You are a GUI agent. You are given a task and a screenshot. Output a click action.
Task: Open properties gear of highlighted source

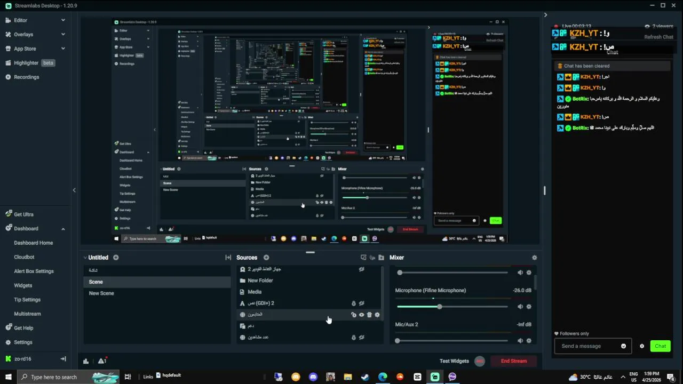coord(377,315)
